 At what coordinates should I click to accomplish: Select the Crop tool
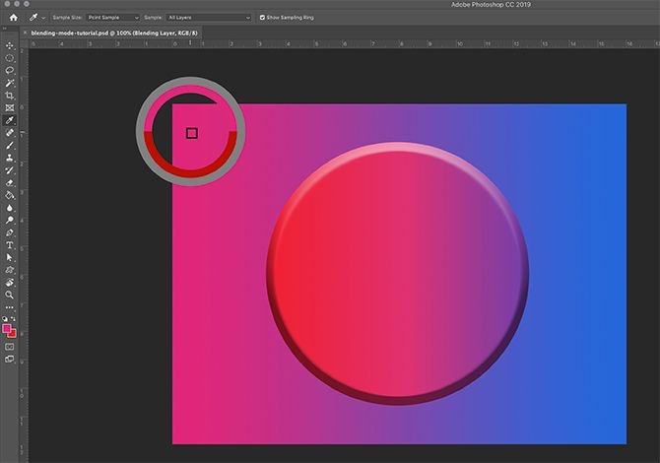pyautogui.click(x=10, y=96)
